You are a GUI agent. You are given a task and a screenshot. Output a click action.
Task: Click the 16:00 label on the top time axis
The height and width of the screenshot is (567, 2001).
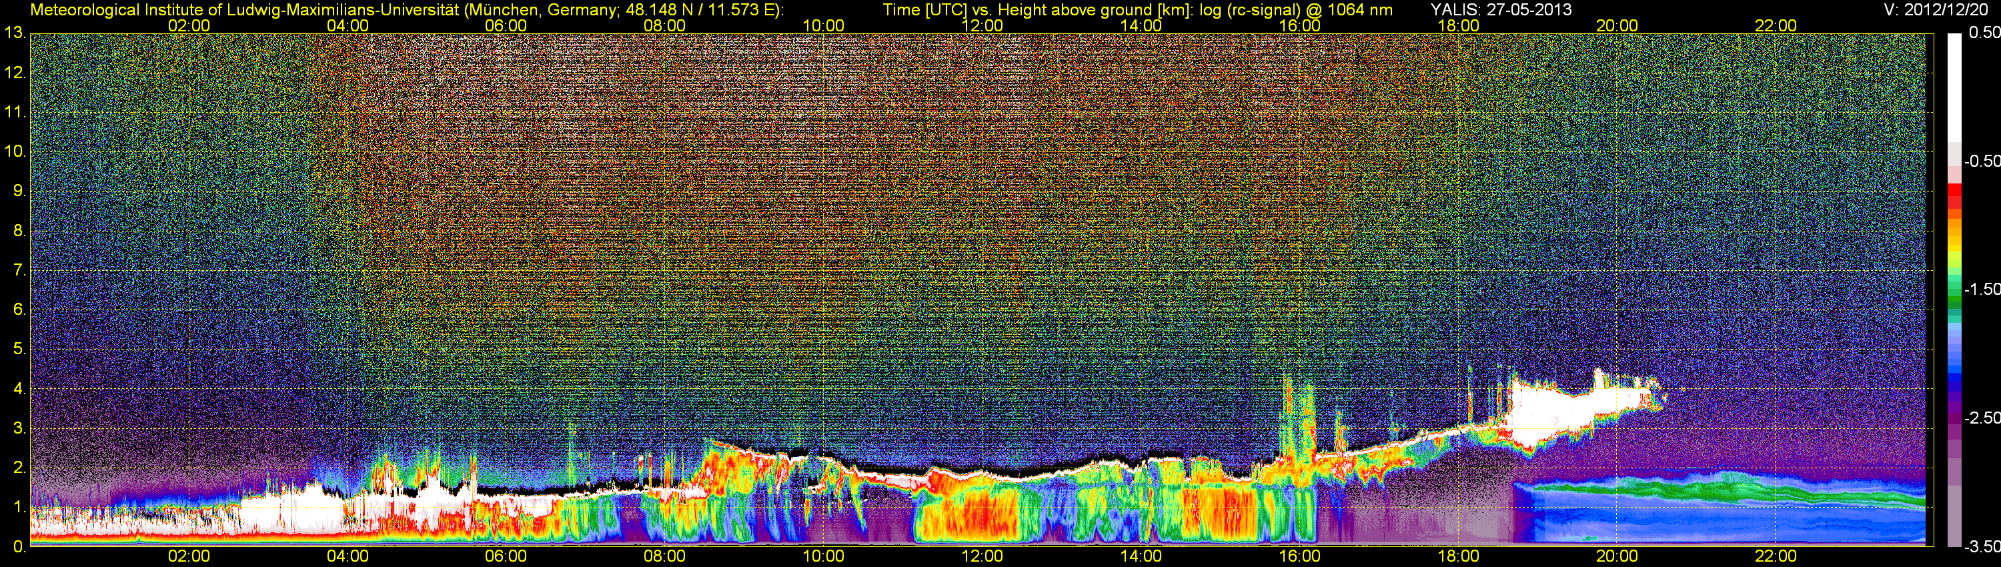[1299, 25]
